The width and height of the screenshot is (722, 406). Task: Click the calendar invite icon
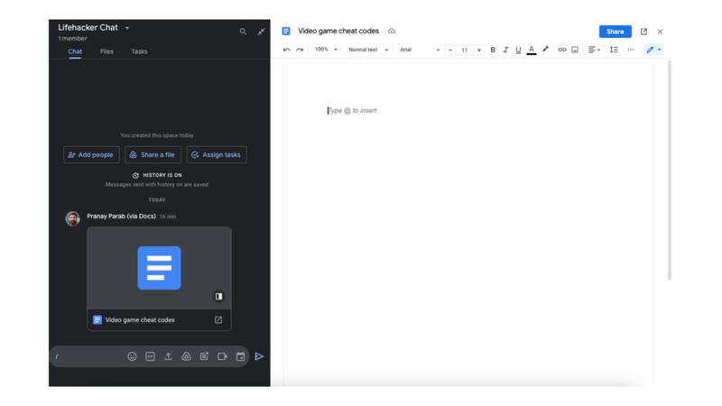click(240, 356)
